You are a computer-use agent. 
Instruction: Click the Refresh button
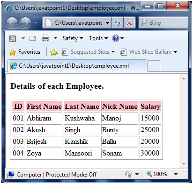[x=118, y=23]
